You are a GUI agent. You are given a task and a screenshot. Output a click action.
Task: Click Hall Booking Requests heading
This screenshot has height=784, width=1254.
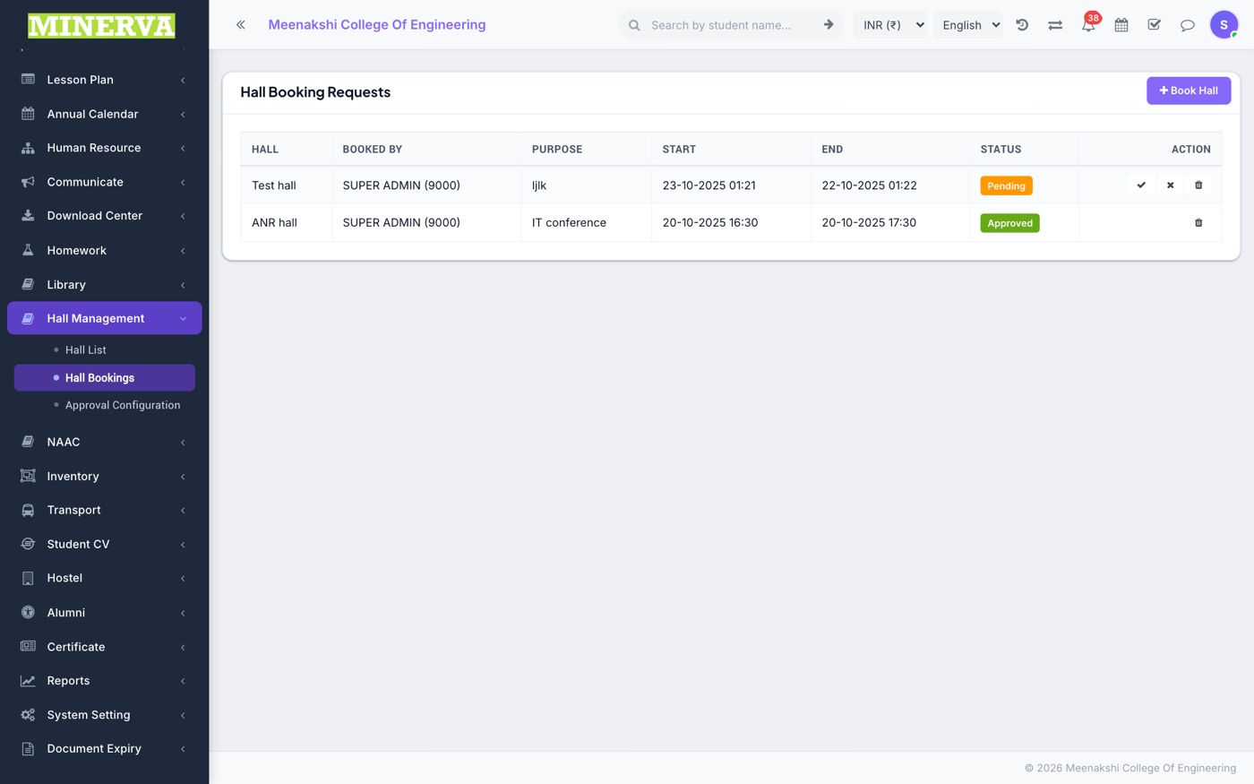[x=315, y=92]
